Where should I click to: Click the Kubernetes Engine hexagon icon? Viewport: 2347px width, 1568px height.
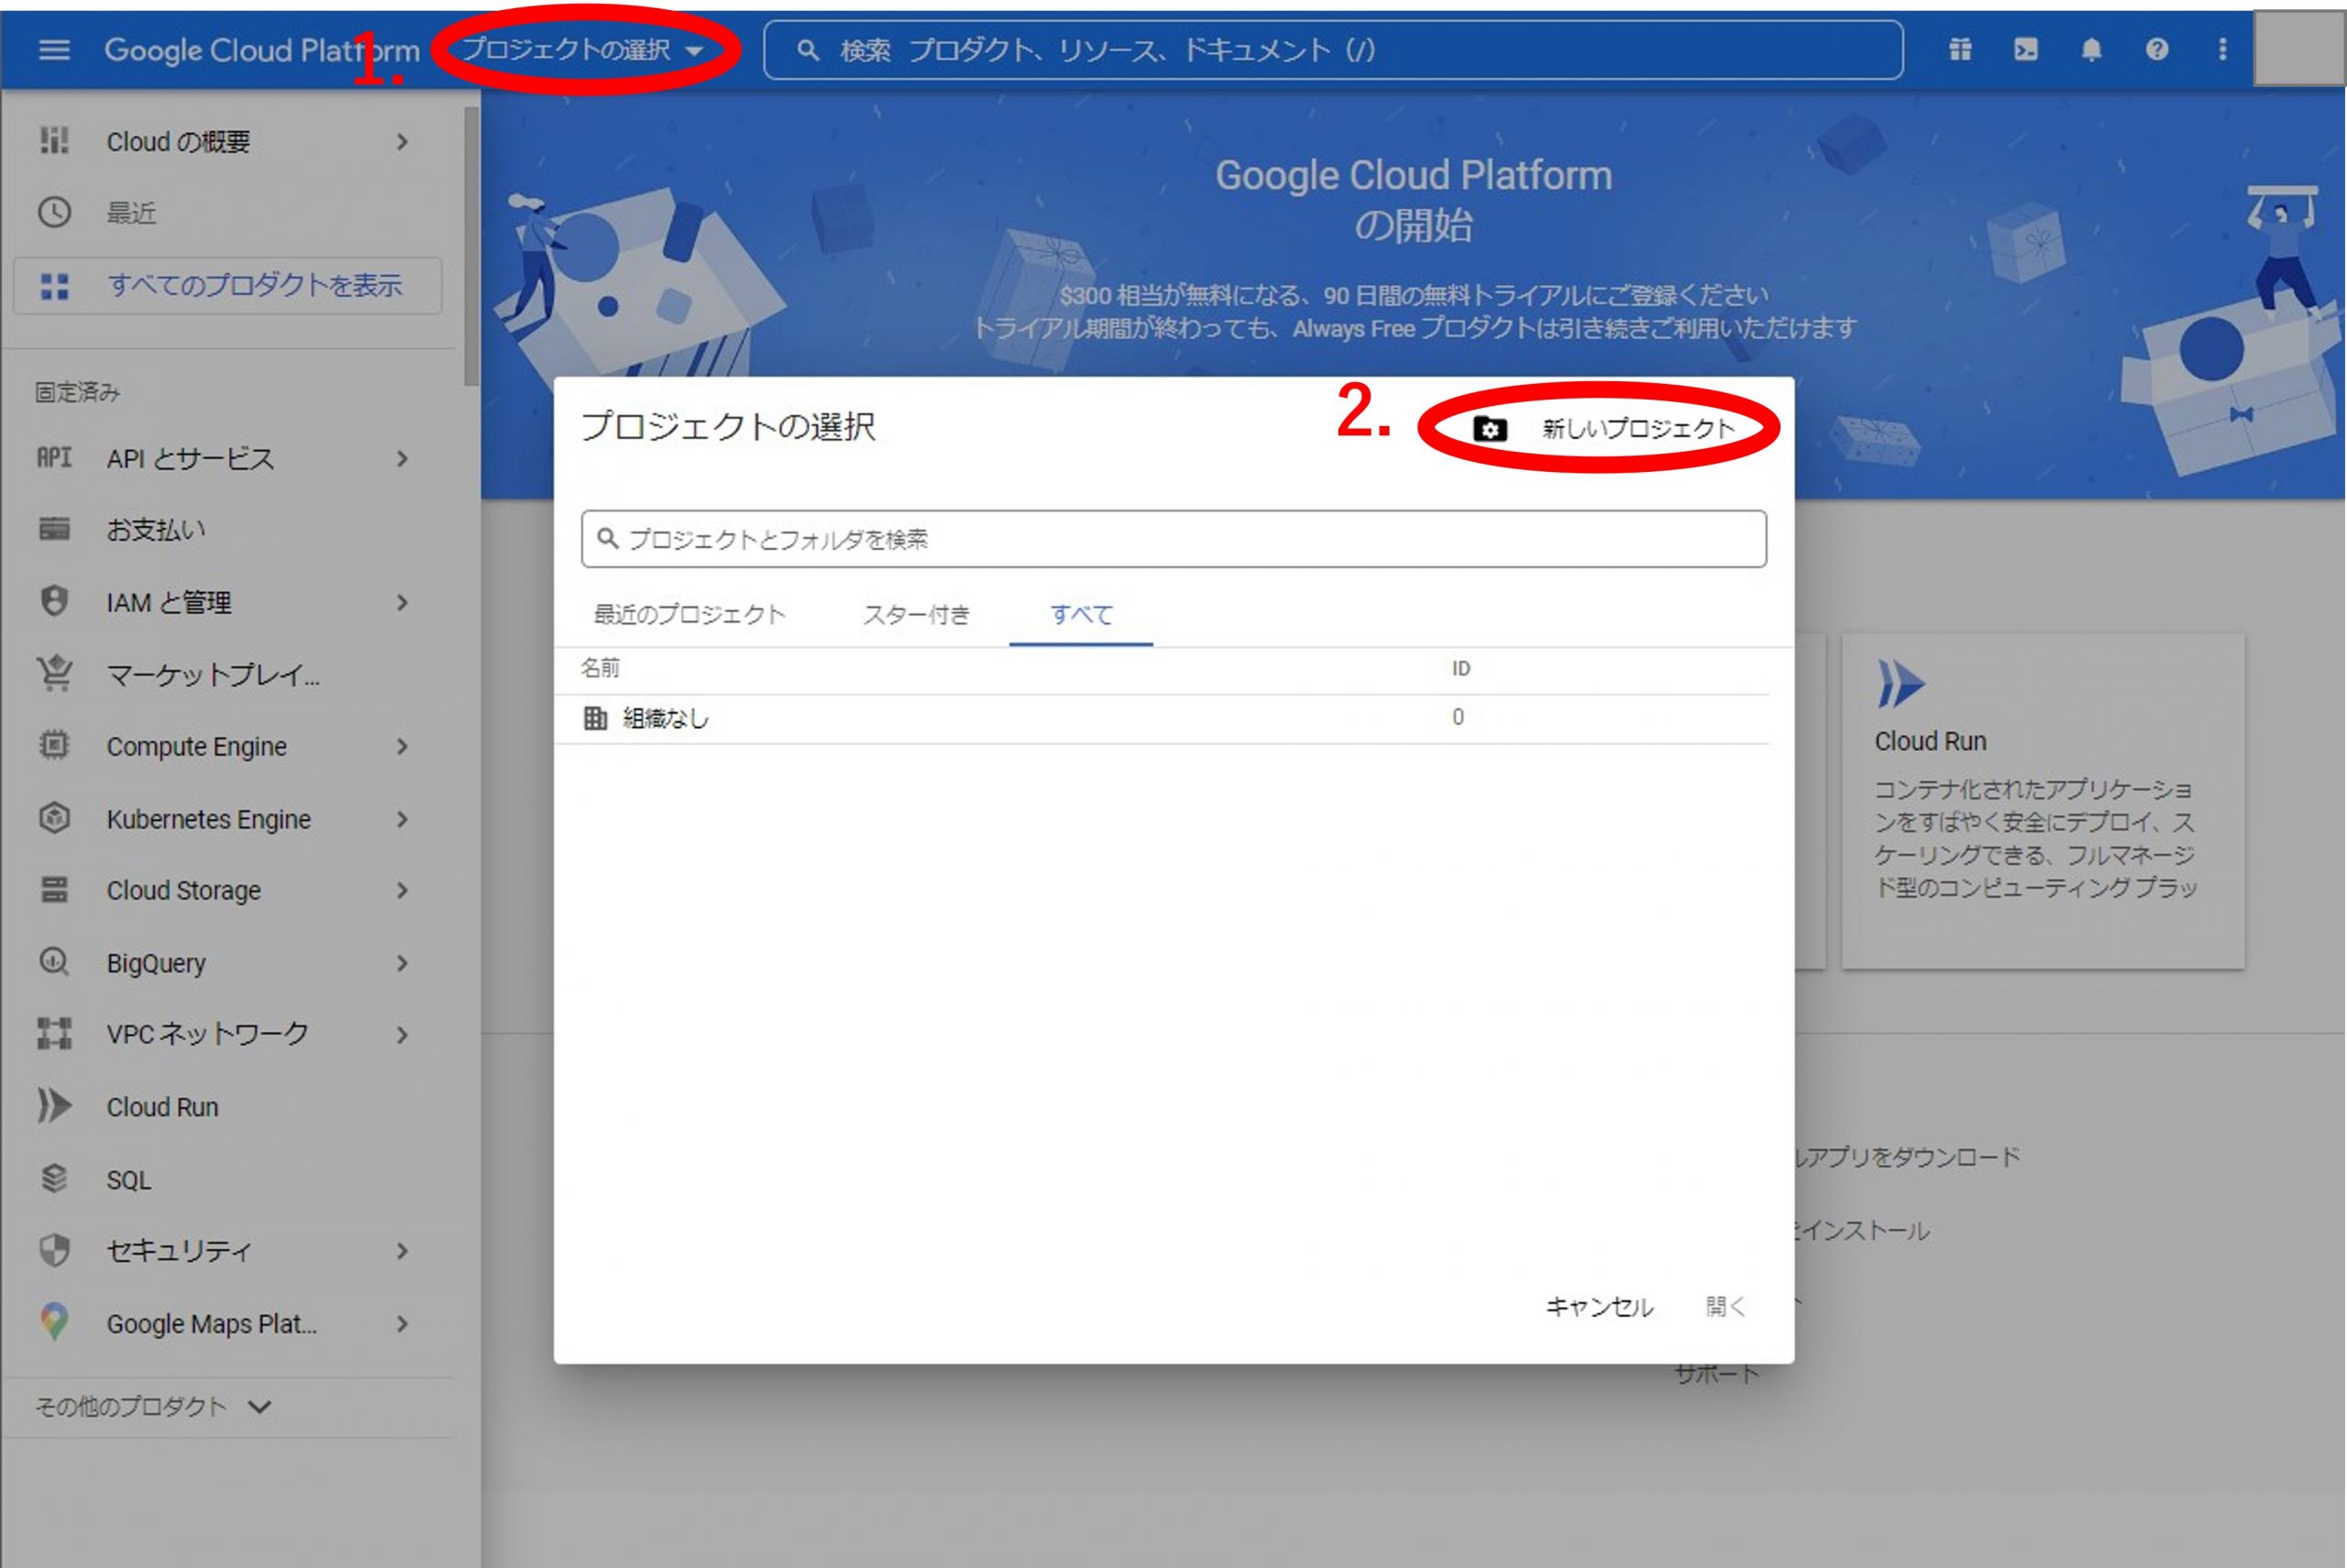click(x=54, y=818)
